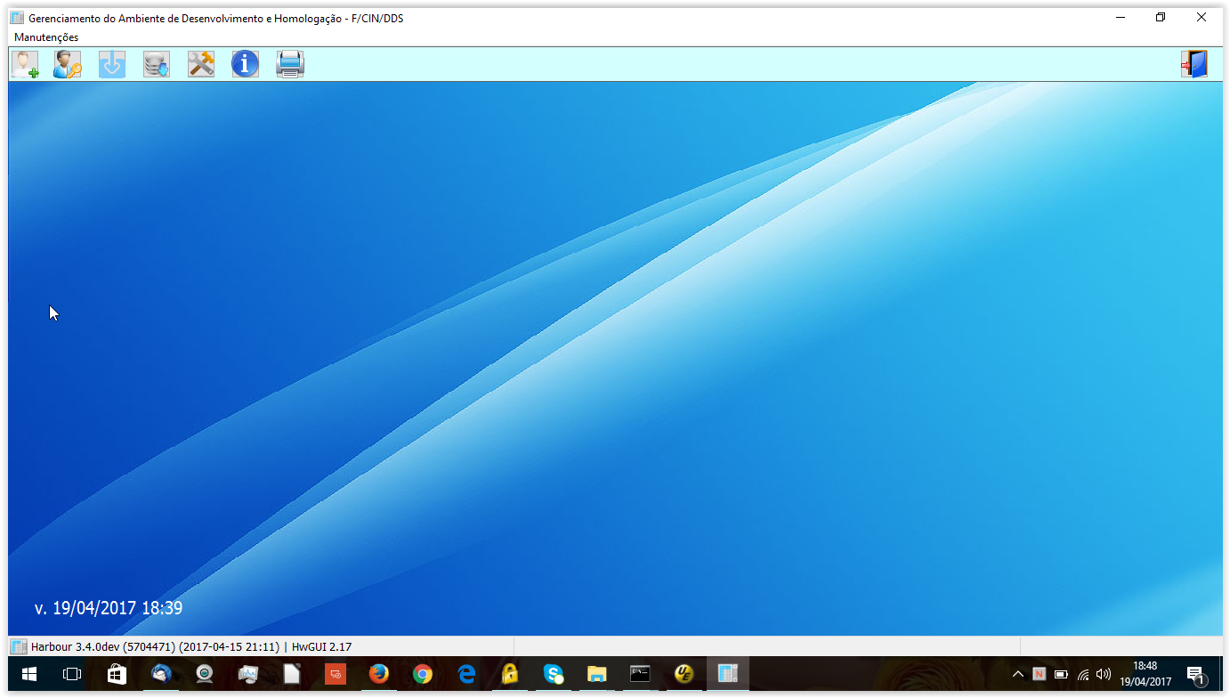Click the Task View button

pos(72,674)
